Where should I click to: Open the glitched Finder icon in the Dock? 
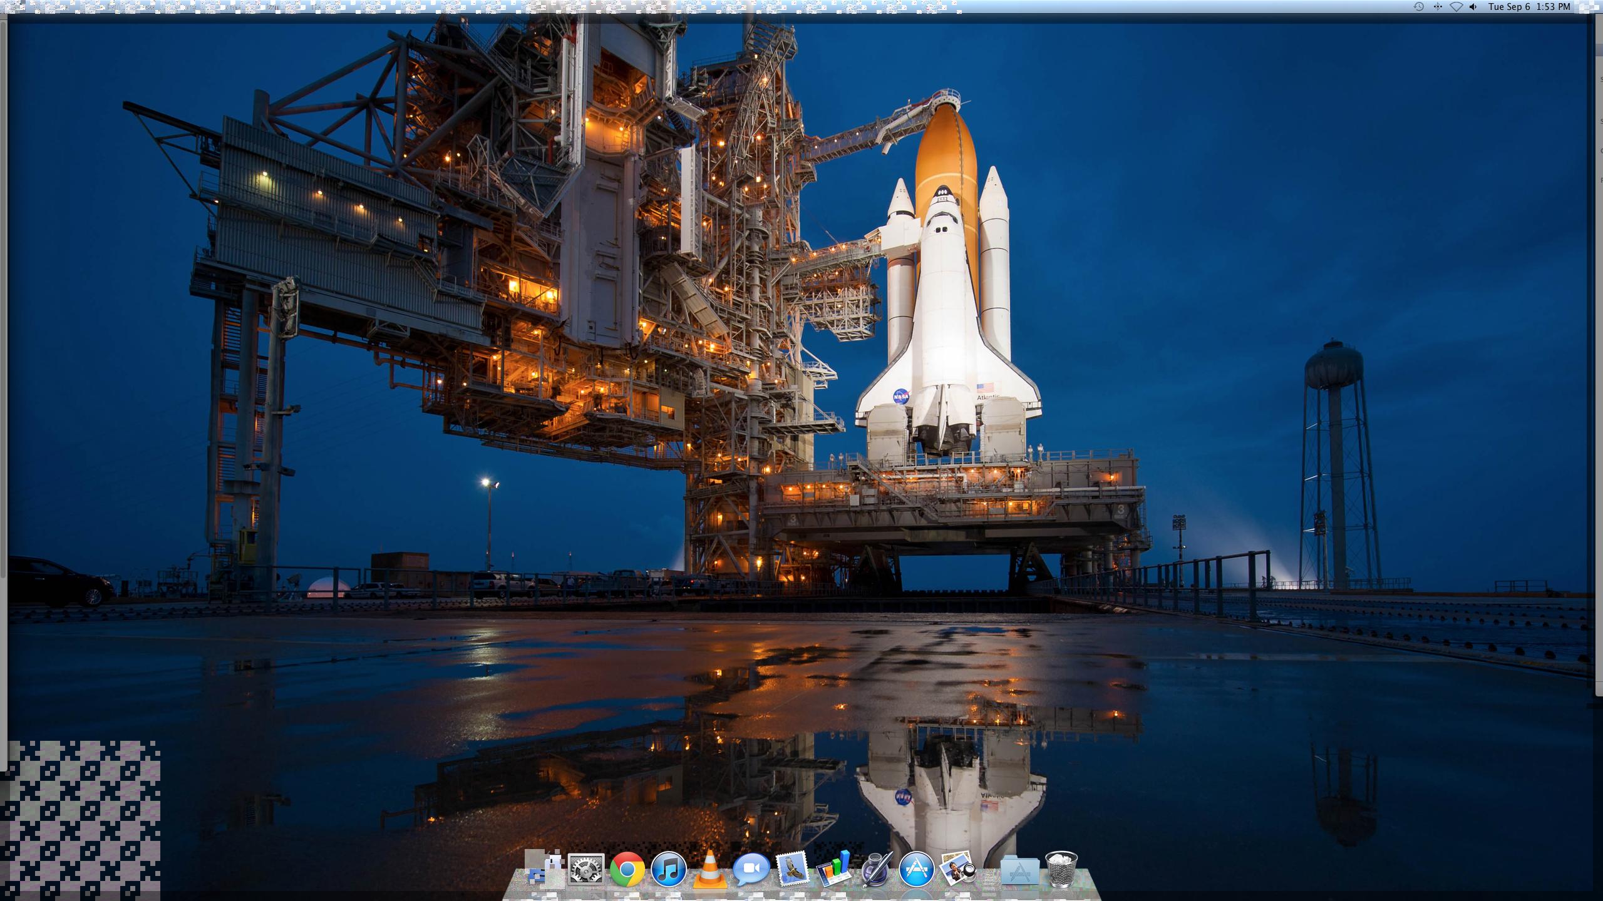(x=544, y=870)
